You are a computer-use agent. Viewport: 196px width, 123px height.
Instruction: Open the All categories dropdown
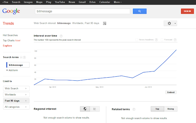16,107
